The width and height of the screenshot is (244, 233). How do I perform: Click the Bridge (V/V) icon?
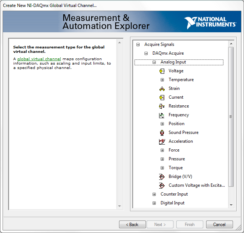tap(162, 176)
